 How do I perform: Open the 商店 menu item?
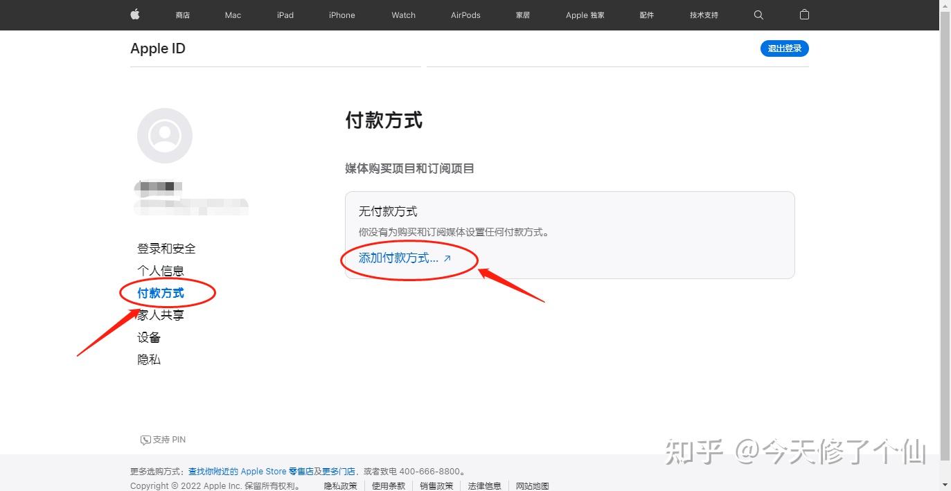[183, 15]
